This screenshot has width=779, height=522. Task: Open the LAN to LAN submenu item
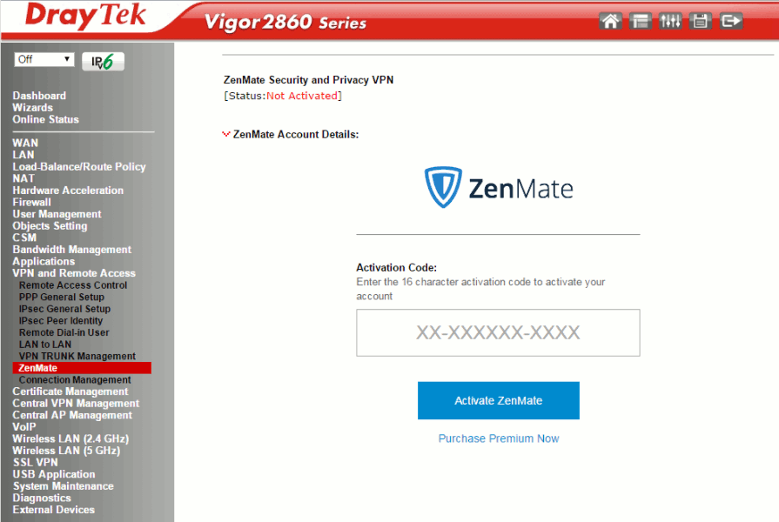pyautogui.click(x=45, y=345)
